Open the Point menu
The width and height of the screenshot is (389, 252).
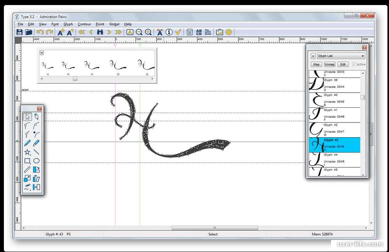[x=100, y=24]
